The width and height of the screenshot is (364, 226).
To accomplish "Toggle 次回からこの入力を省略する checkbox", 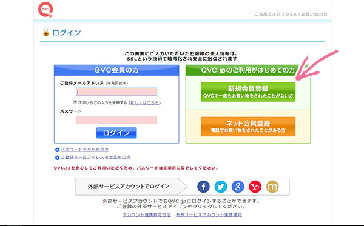I will pyautogui.click(x=75, y=102).
